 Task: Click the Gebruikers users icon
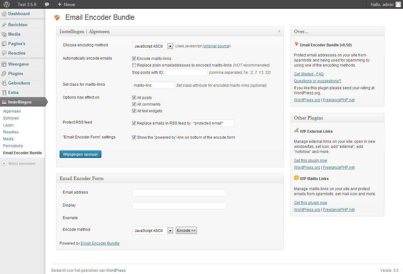(4, 83)
